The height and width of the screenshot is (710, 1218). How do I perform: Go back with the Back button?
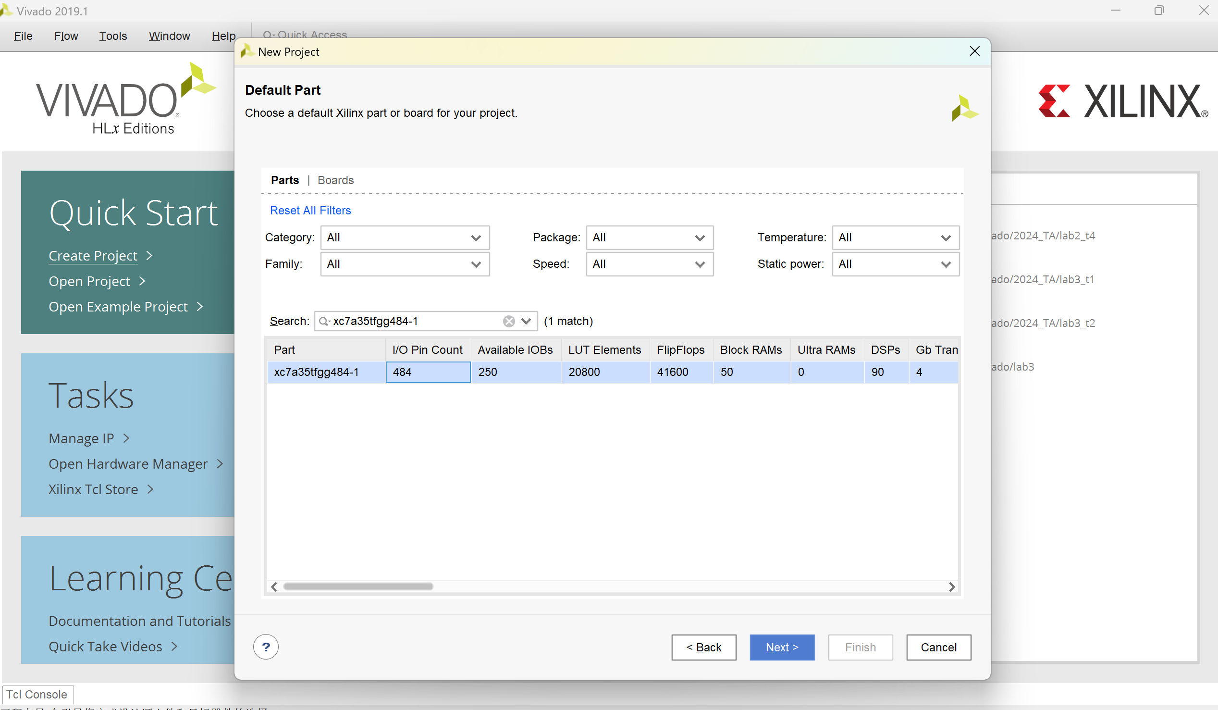(703, 647)
